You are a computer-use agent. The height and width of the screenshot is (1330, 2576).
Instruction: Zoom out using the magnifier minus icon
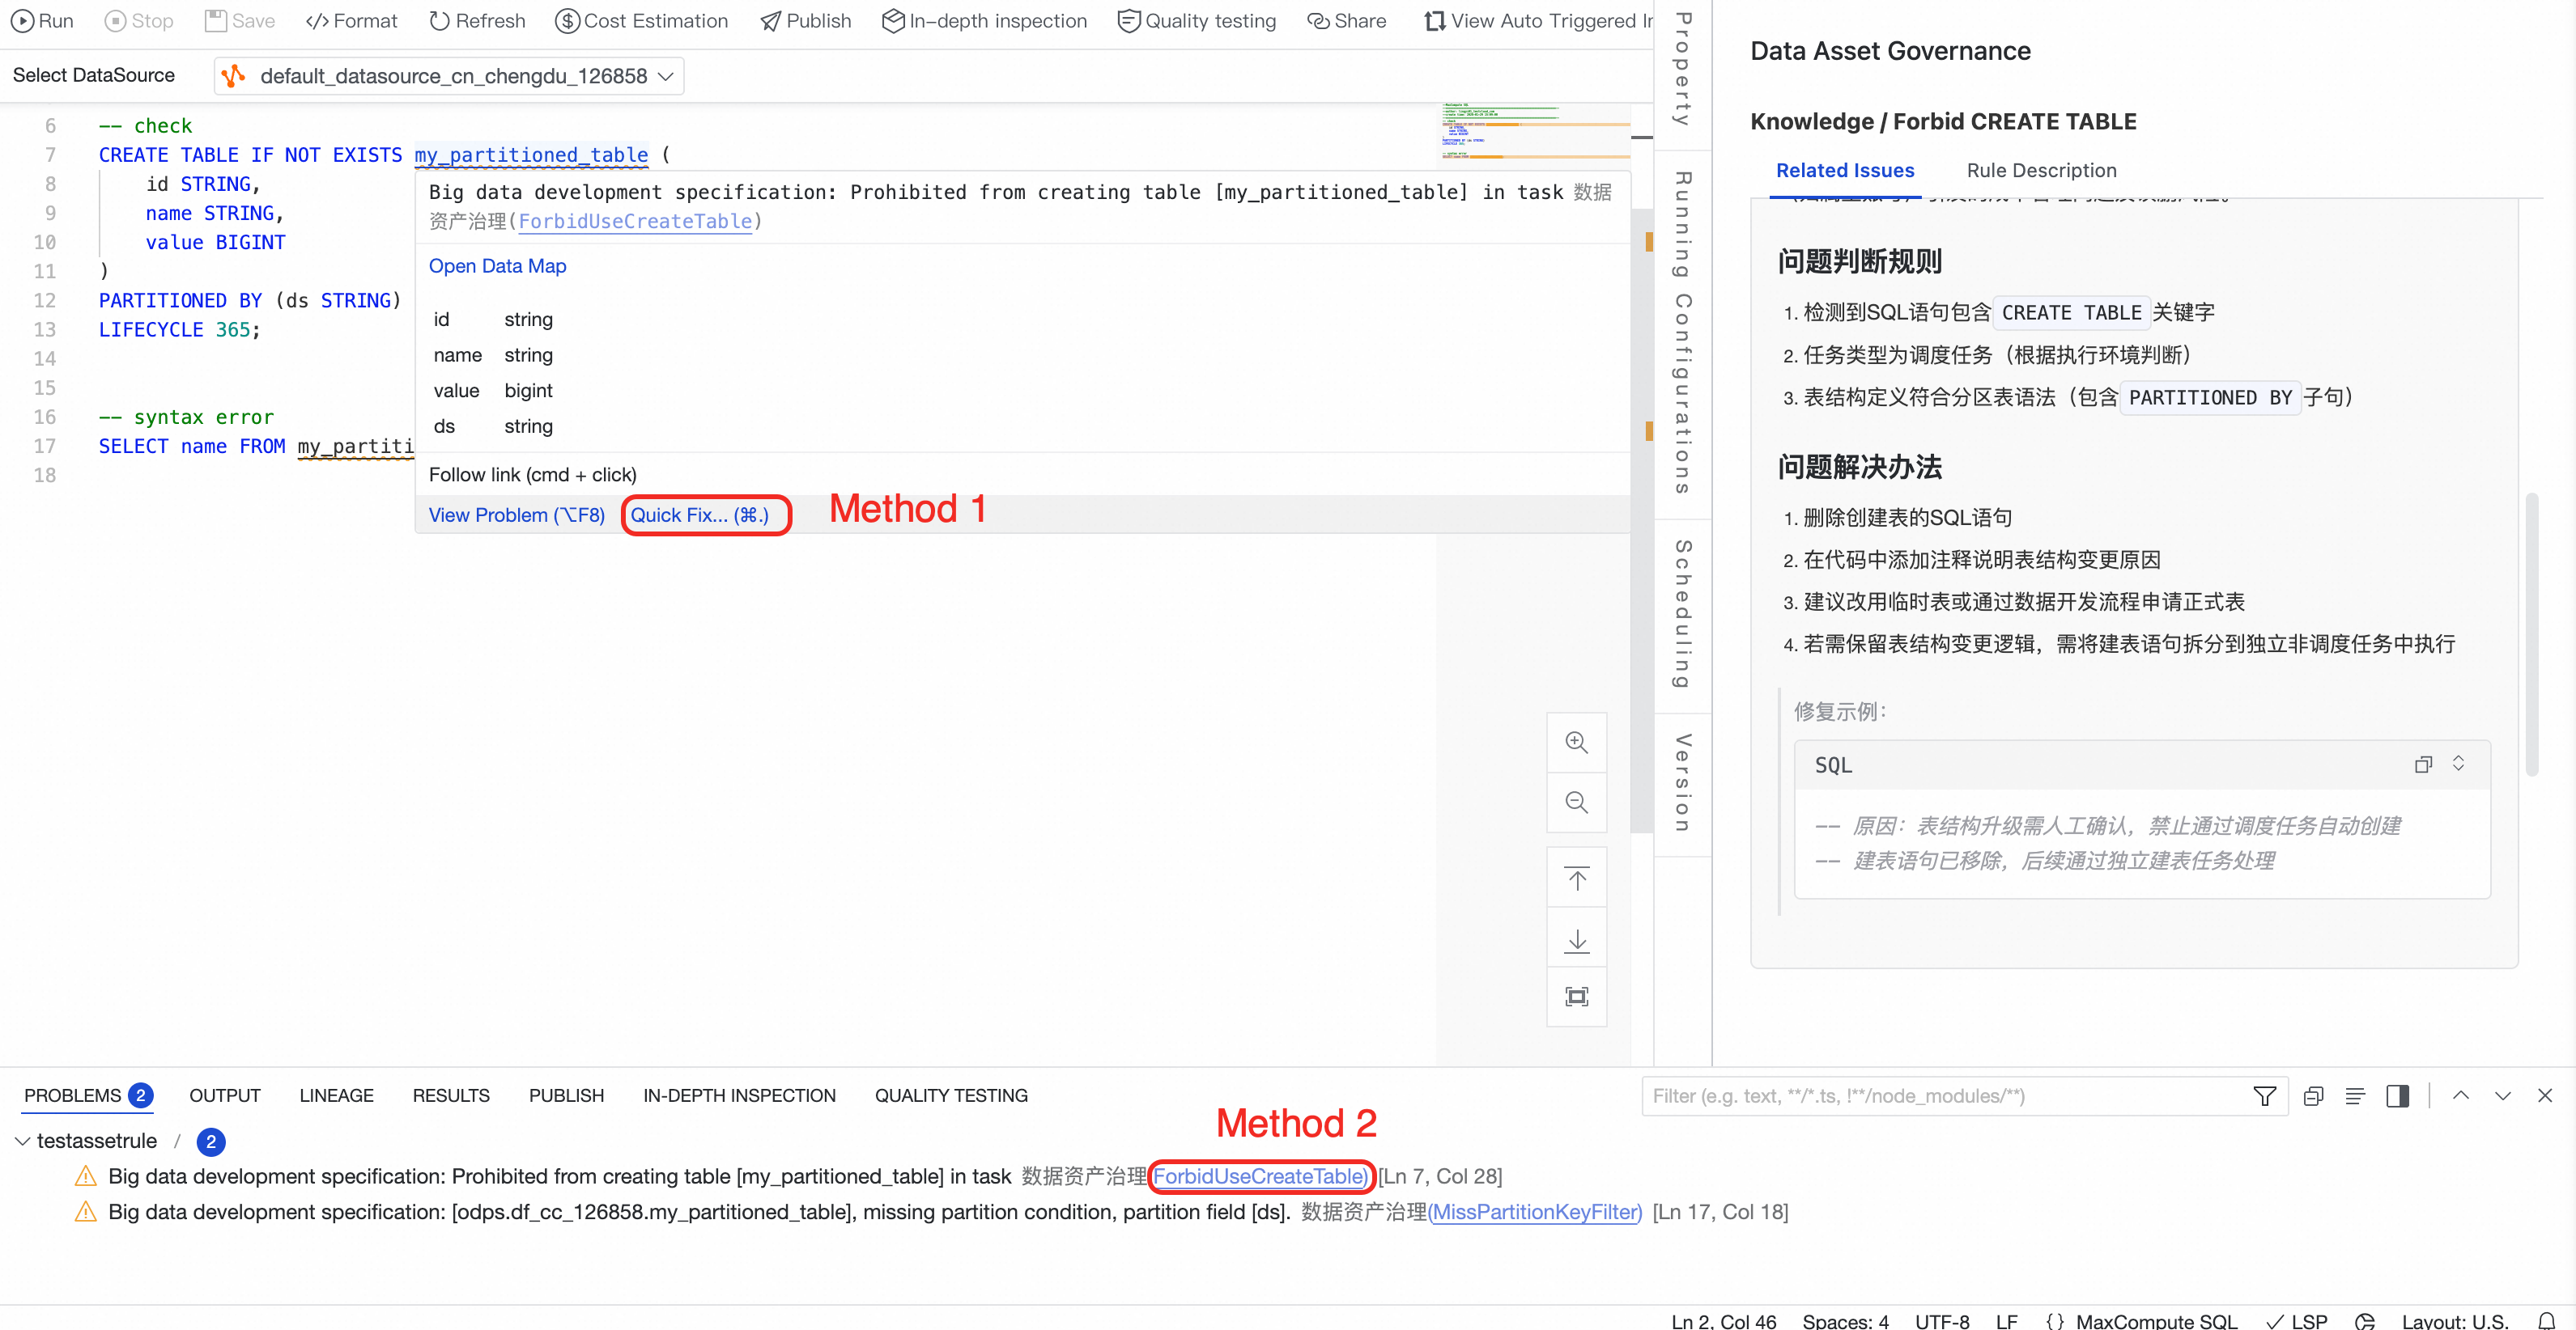(1576, 803)
